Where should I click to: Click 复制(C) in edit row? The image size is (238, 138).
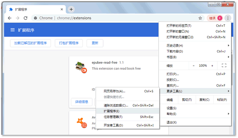tap(204, 100)
